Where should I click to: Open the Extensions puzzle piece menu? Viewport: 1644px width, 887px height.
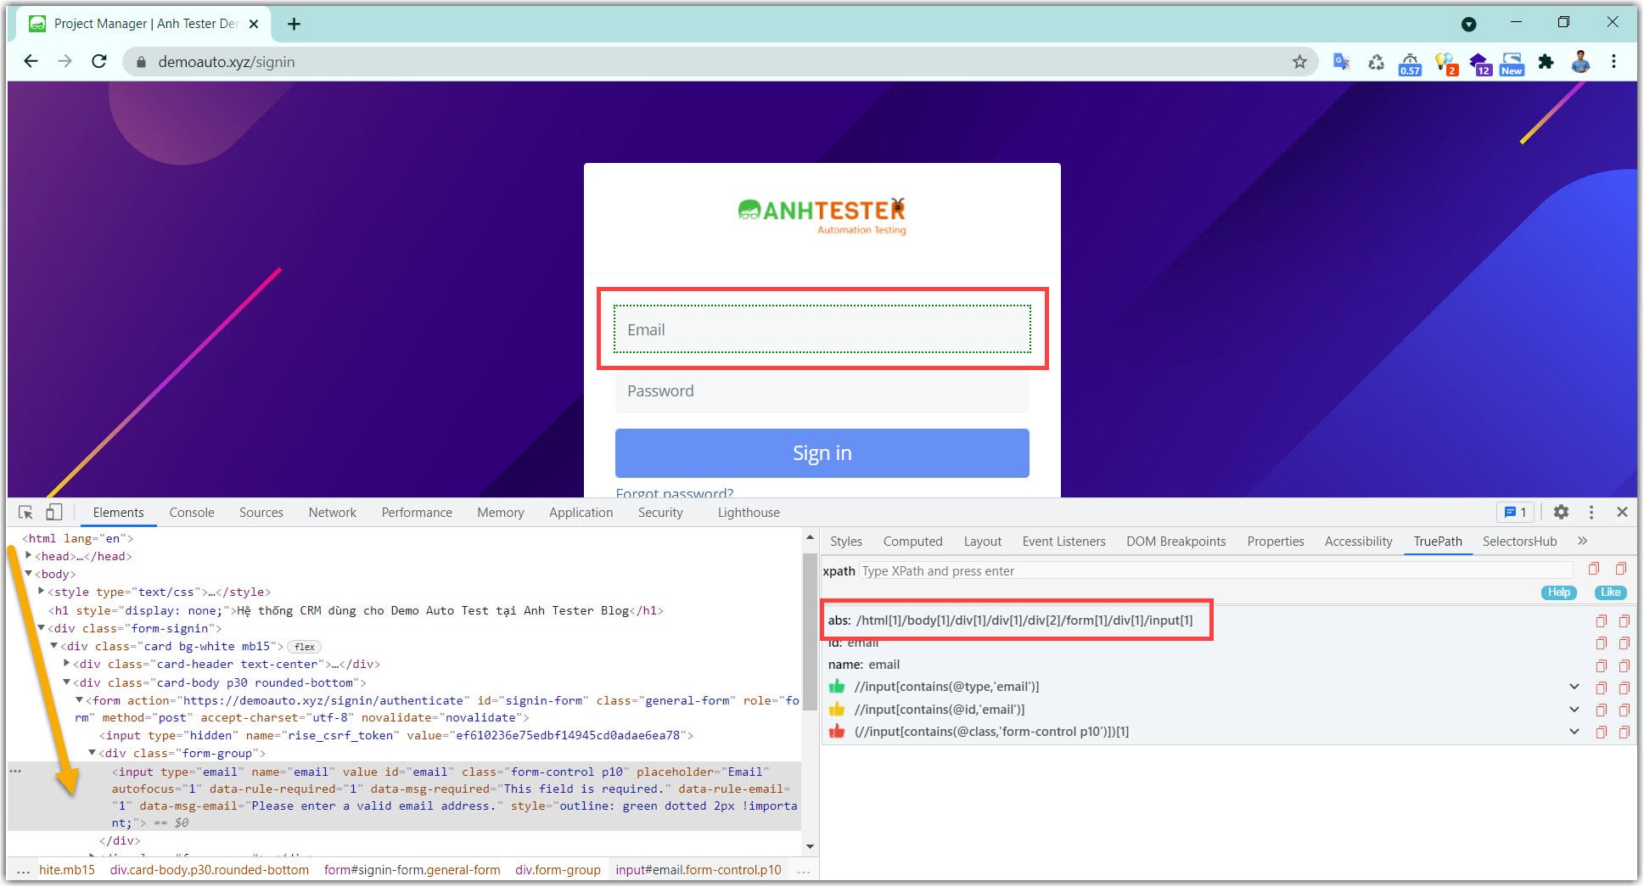click(x=1546, y=62)
